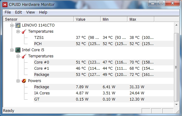Click the Powers flame icon
The image size is (182, 116).
coord(24,81)
